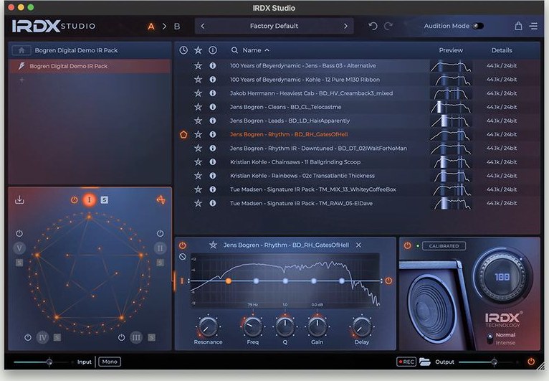
Task: Click the undo icon
Action: click(373, 26)
